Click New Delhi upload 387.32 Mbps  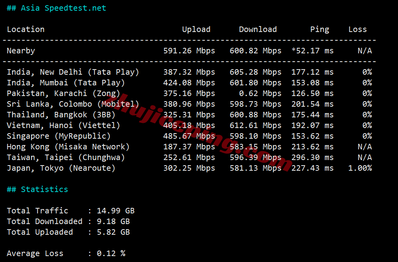[x=189, y=72]
